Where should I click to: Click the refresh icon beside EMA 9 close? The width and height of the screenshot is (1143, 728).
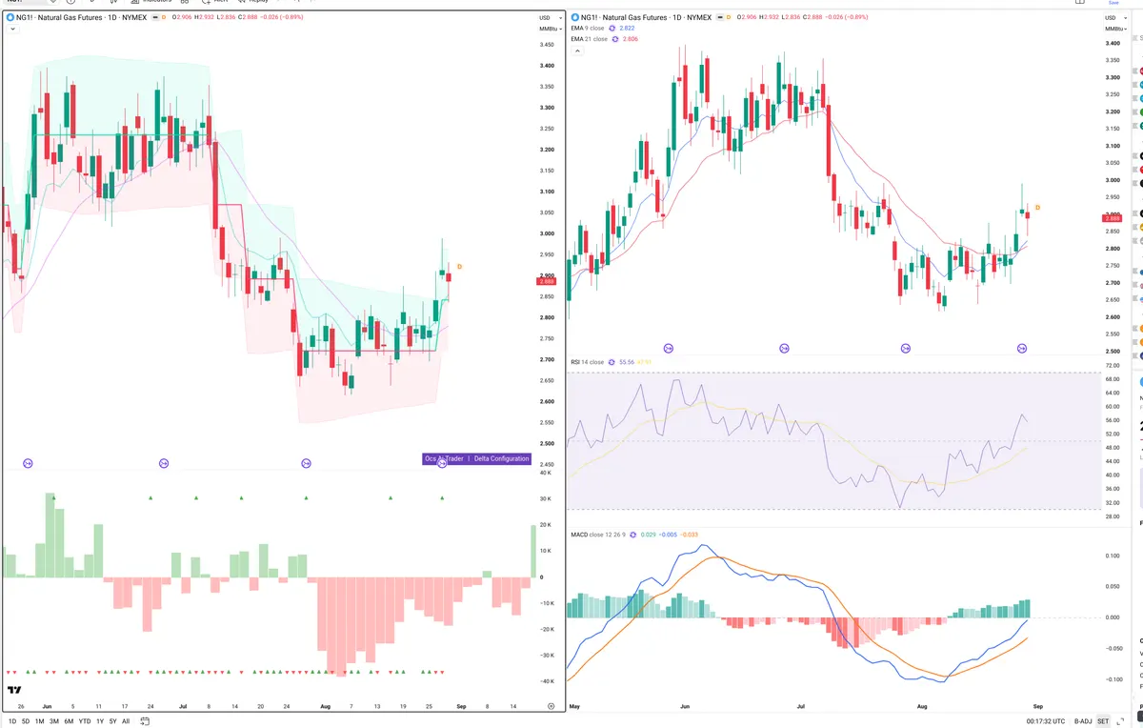coord(612,29)
